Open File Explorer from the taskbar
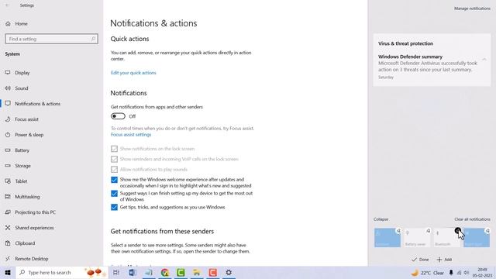 pyautogui.click(x=197, y=272)
